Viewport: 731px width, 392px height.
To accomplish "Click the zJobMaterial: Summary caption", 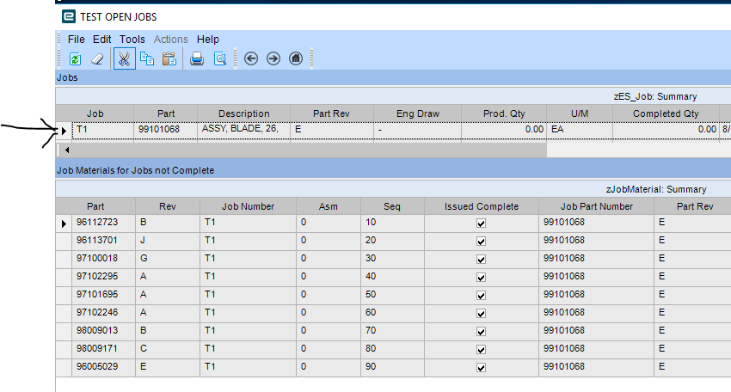I will tap(656, 189).
